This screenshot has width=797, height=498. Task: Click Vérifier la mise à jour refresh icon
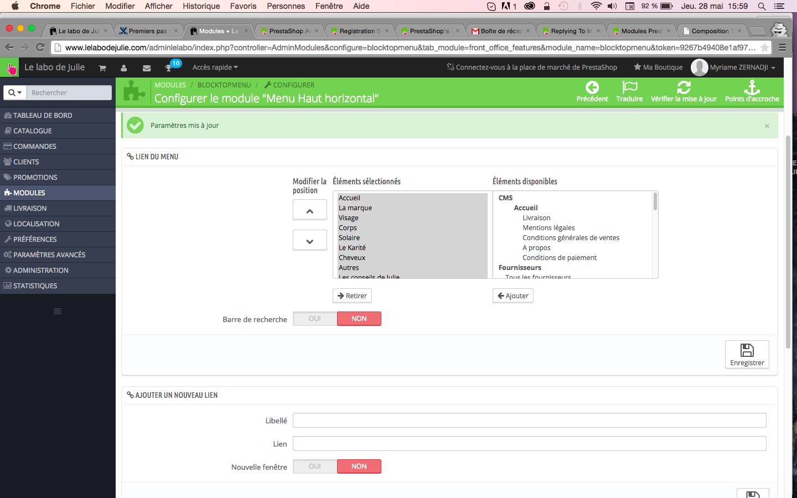pos(684,87)
